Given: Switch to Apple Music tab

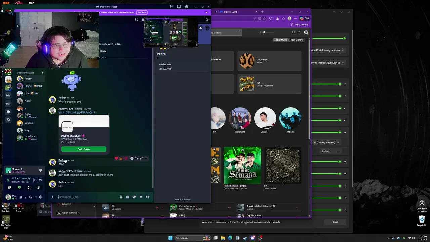Looking at the screenshot, I should pyautogui.click(x=281, y=40).
